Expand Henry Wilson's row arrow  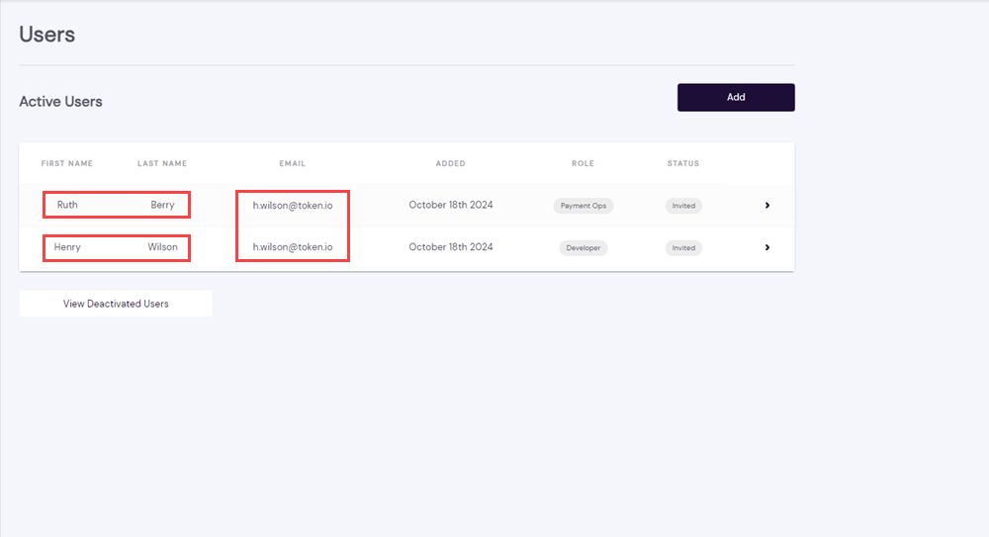point(766,247)
